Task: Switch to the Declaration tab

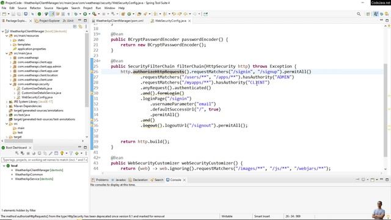Action: (x=138, y=180)
